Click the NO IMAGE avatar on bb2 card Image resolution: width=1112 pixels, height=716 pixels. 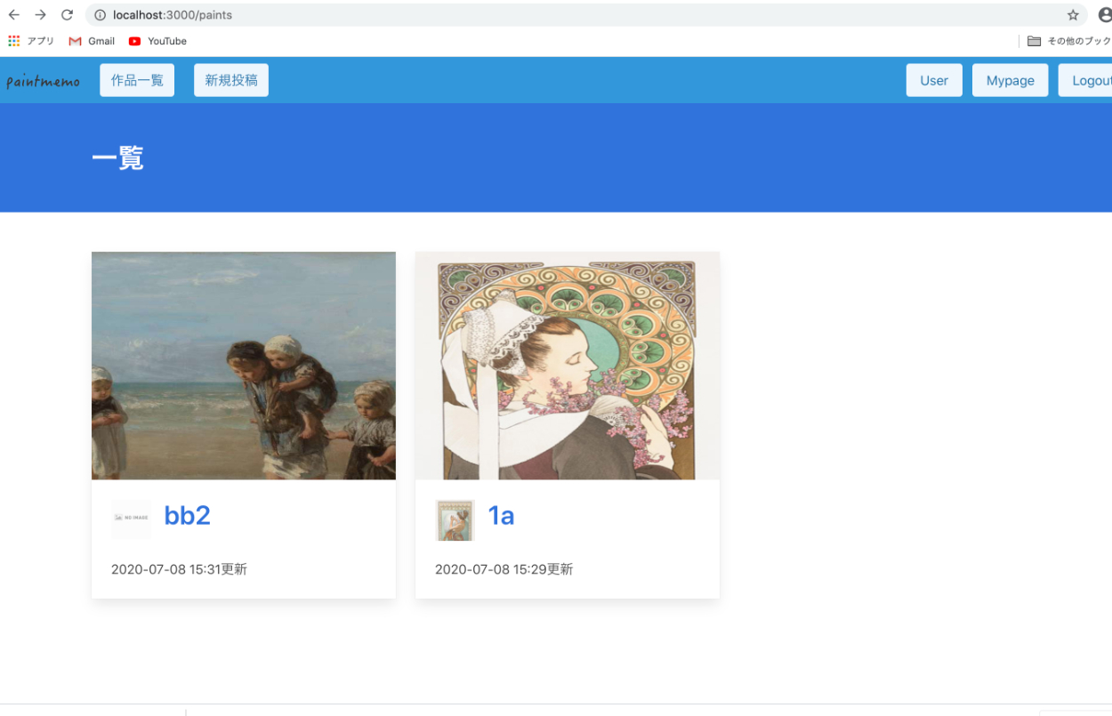[131, 519]
